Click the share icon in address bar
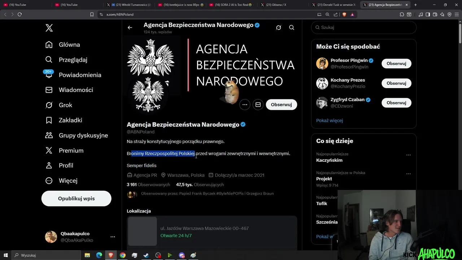This screenshot has height=260, width=462. pyautogui.click(x=336, y=14)
